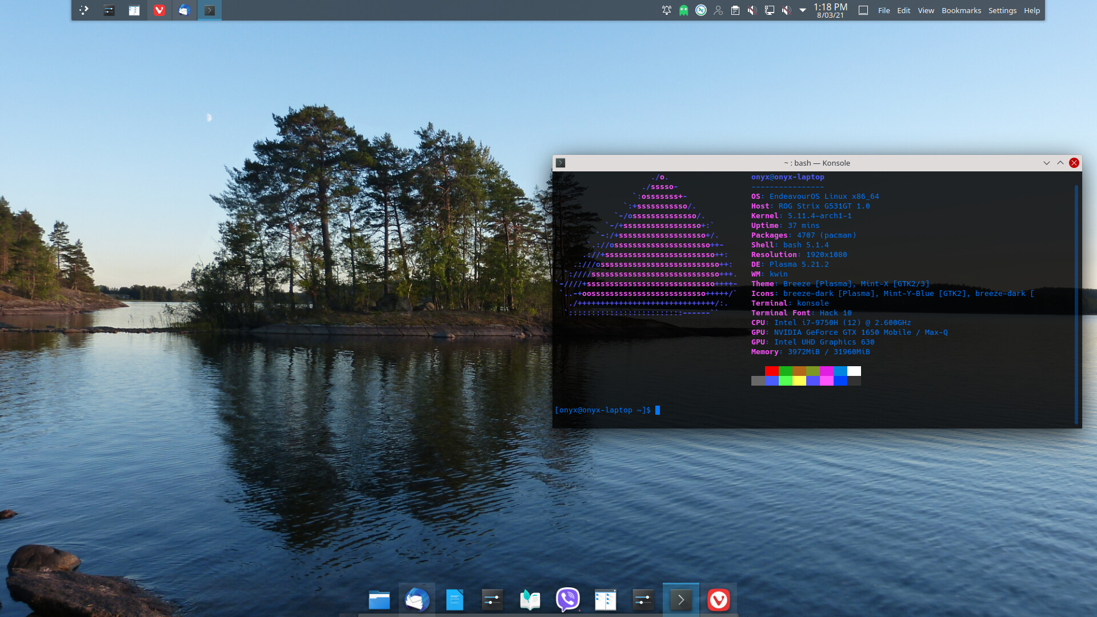The width and height of the screenshot is (1097, 617).
Task: Click the 'Kernel: 5.11.4-arch1-1' line
Action: [802, 216]
